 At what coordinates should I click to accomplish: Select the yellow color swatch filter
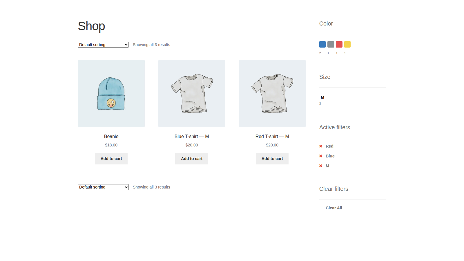point(347,44)
